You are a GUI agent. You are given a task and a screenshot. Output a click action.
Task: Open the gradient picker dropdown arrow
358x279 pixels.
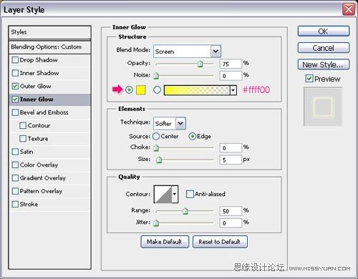click(233, 90)
